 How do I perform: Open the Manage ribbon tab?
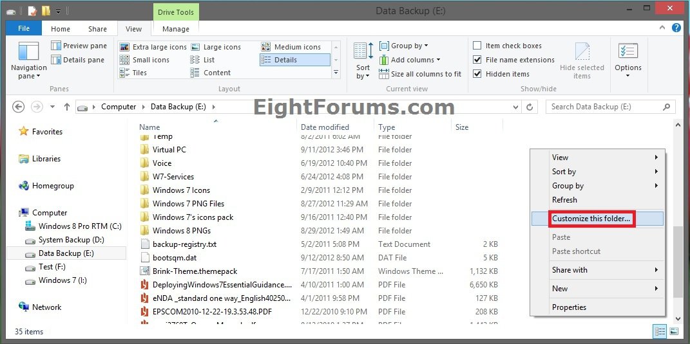(x=176, y=29)
